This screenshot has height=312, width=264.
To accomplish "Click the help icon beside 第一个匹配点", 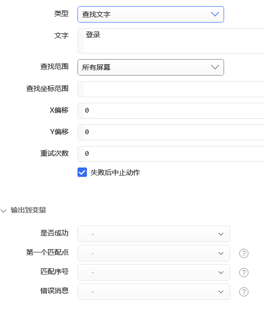I will click(x=244, y=253).
